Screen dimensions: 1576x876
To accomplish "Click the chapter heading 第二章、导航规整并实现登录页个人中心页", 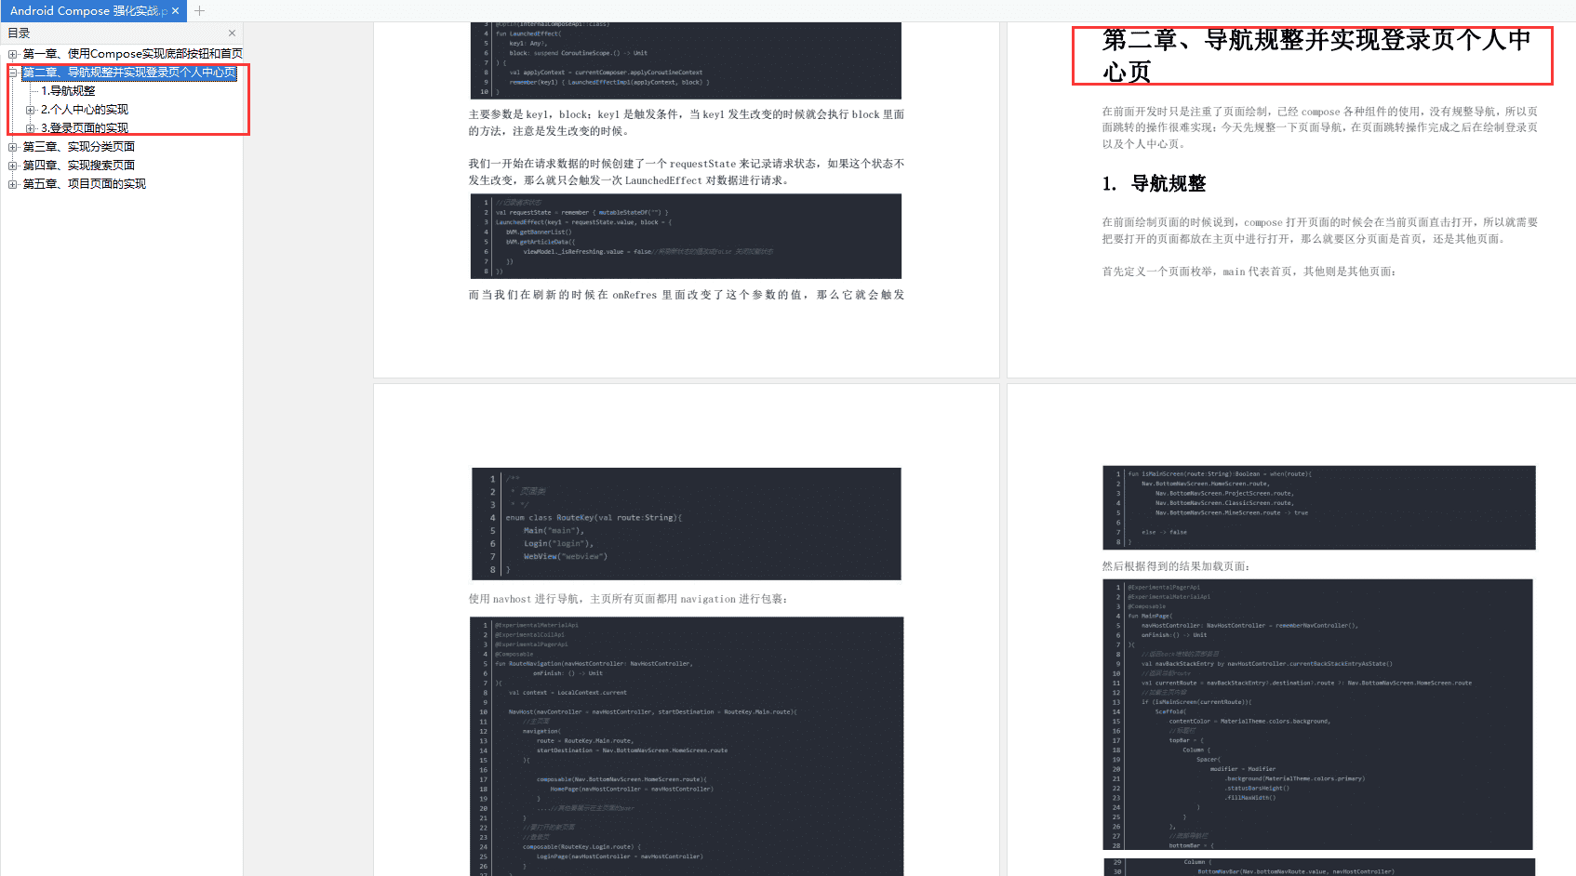I will [x=1312, y=54].
